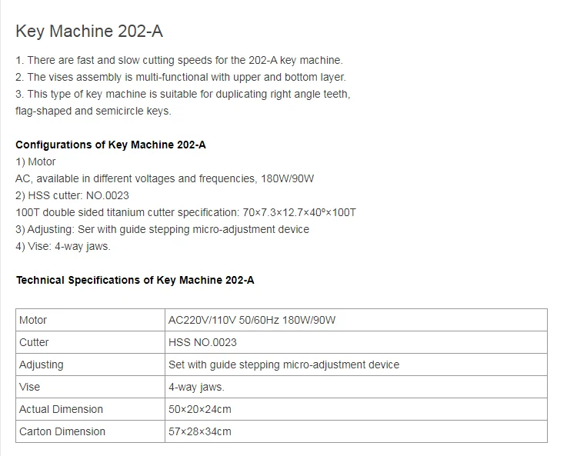Screen dimensions: 567x456
Task: Click the 'Key Machine 202-A' page heading
Action: 89,31
